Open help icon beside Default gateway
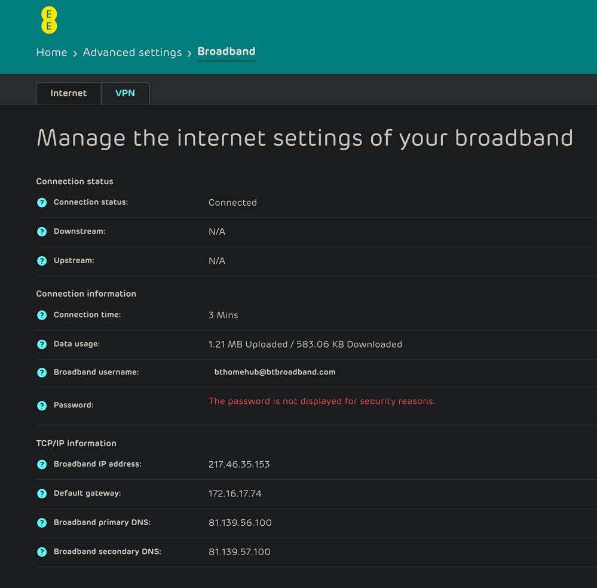 click(42, 494)
